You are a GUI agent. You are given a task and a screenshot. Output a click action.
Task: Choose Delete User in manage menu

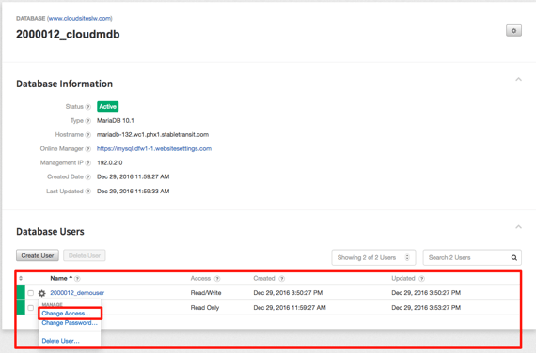(x=60, y=341)
